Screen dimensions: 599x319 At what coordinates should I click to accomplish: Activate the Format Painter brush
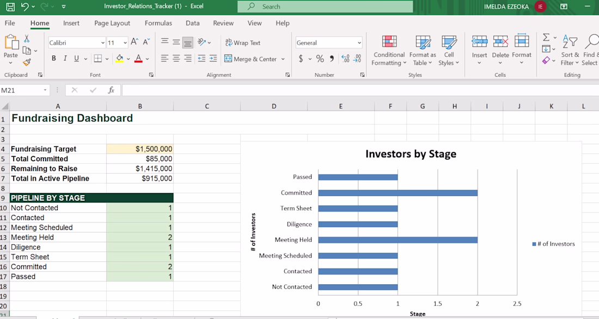[x=27, y=62]
